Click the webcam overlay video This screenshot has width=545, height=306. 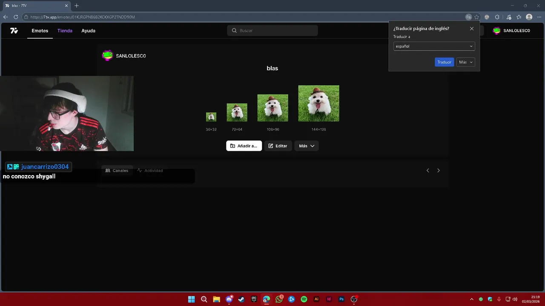pyautogui.click(x=67, y=113)
